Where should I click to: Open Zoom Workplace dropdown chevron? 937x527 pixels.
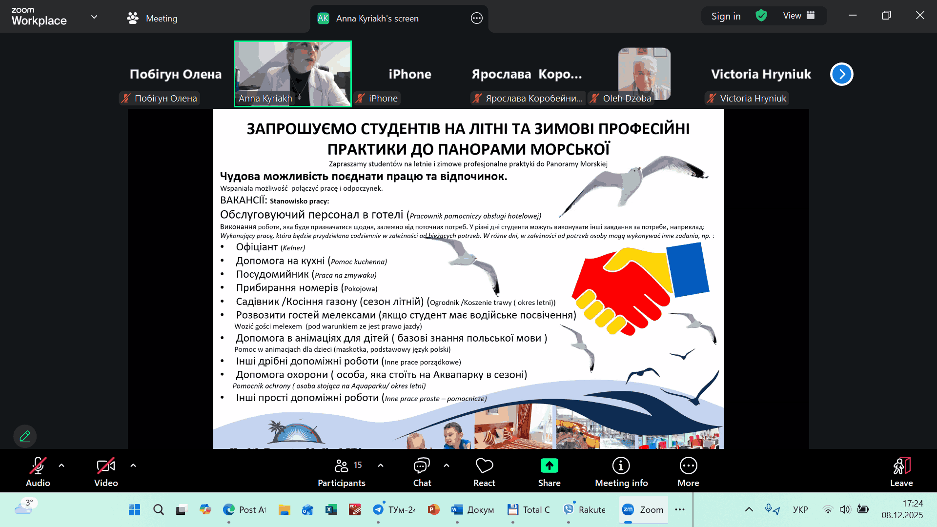[x=94, y=17]
